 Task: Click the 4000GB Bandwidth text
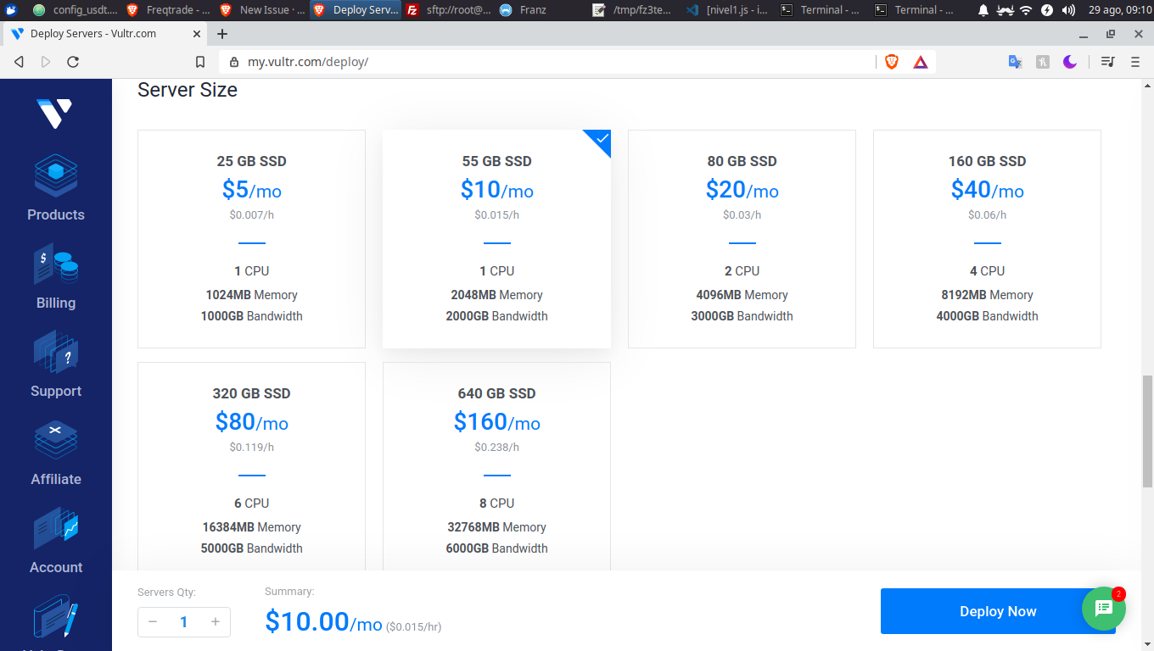point(987,316)
